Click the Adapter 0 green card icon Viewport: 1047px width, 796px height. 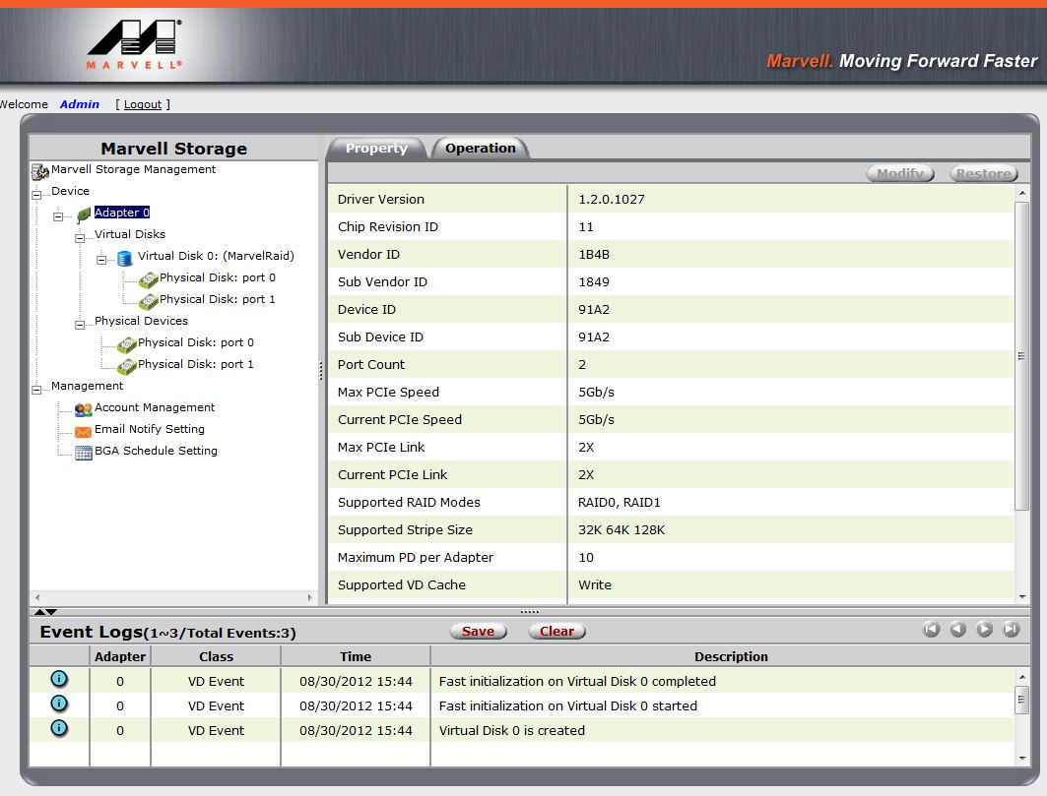click(x=84, y=214)
